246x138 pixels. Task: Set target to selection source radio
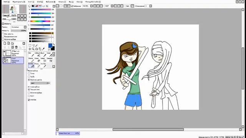coord(29,93)
